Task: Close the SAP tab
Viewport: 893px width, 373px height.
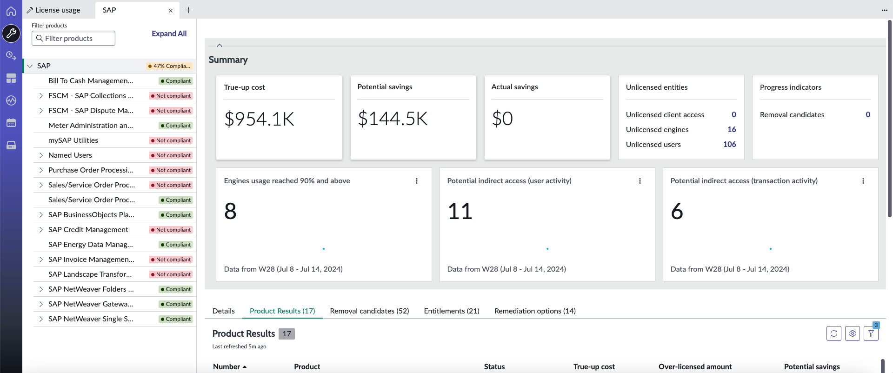Action: [171, 10]
